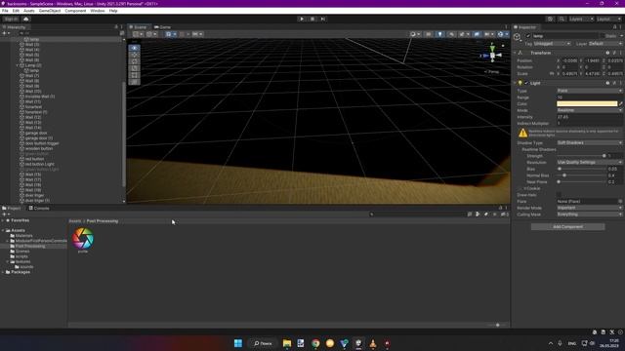
Task: Open the Culling Mask 'Everything' dropdown
Action: click(590, 214)
